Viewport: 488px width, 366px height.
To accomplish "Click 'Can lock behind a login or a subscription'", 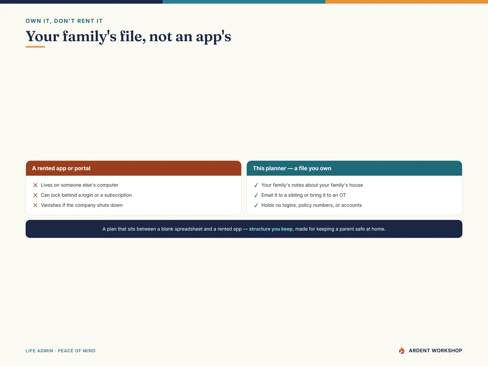I will click(86, 195).
